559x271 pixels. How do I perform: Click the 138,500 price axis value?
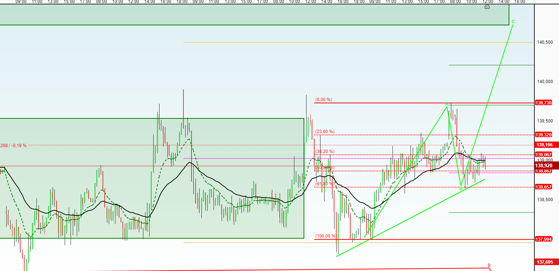(x=545, y=200)
